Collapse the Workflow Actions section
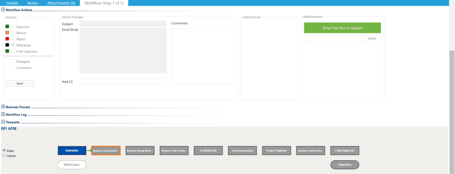The width and height of the screenshot is (455, 174). click(x=3, y=10)
